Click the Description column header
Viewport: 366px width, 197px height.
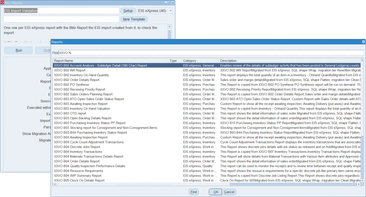tap(290, 61)
